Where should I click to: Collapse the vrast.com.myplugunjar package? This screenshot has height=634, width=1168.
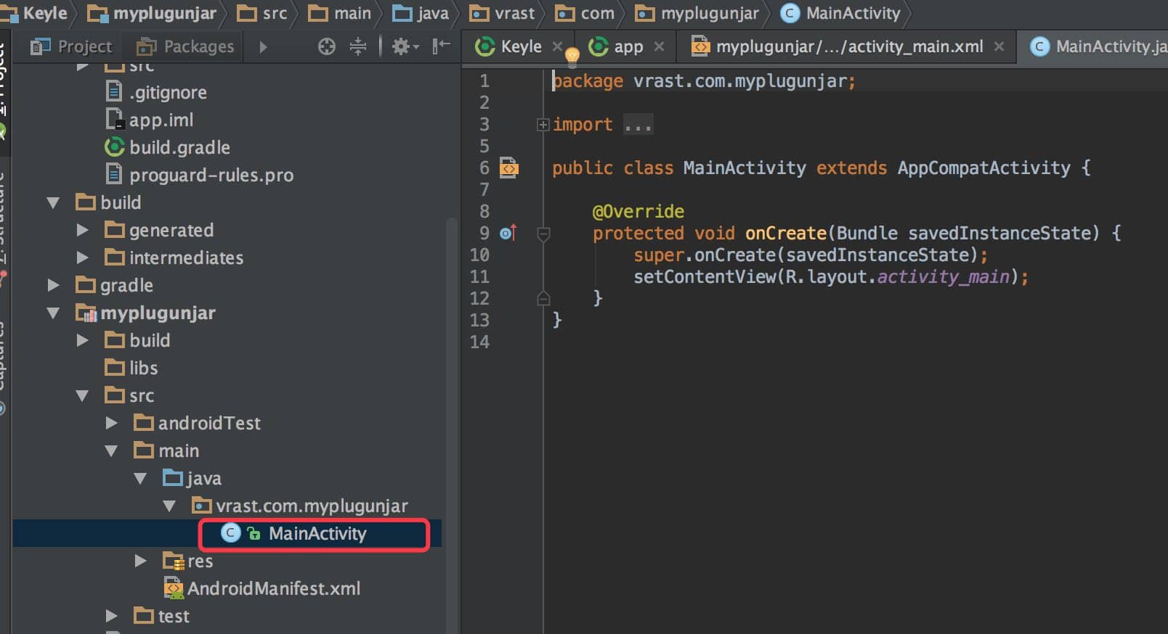(x=169, y=506)
